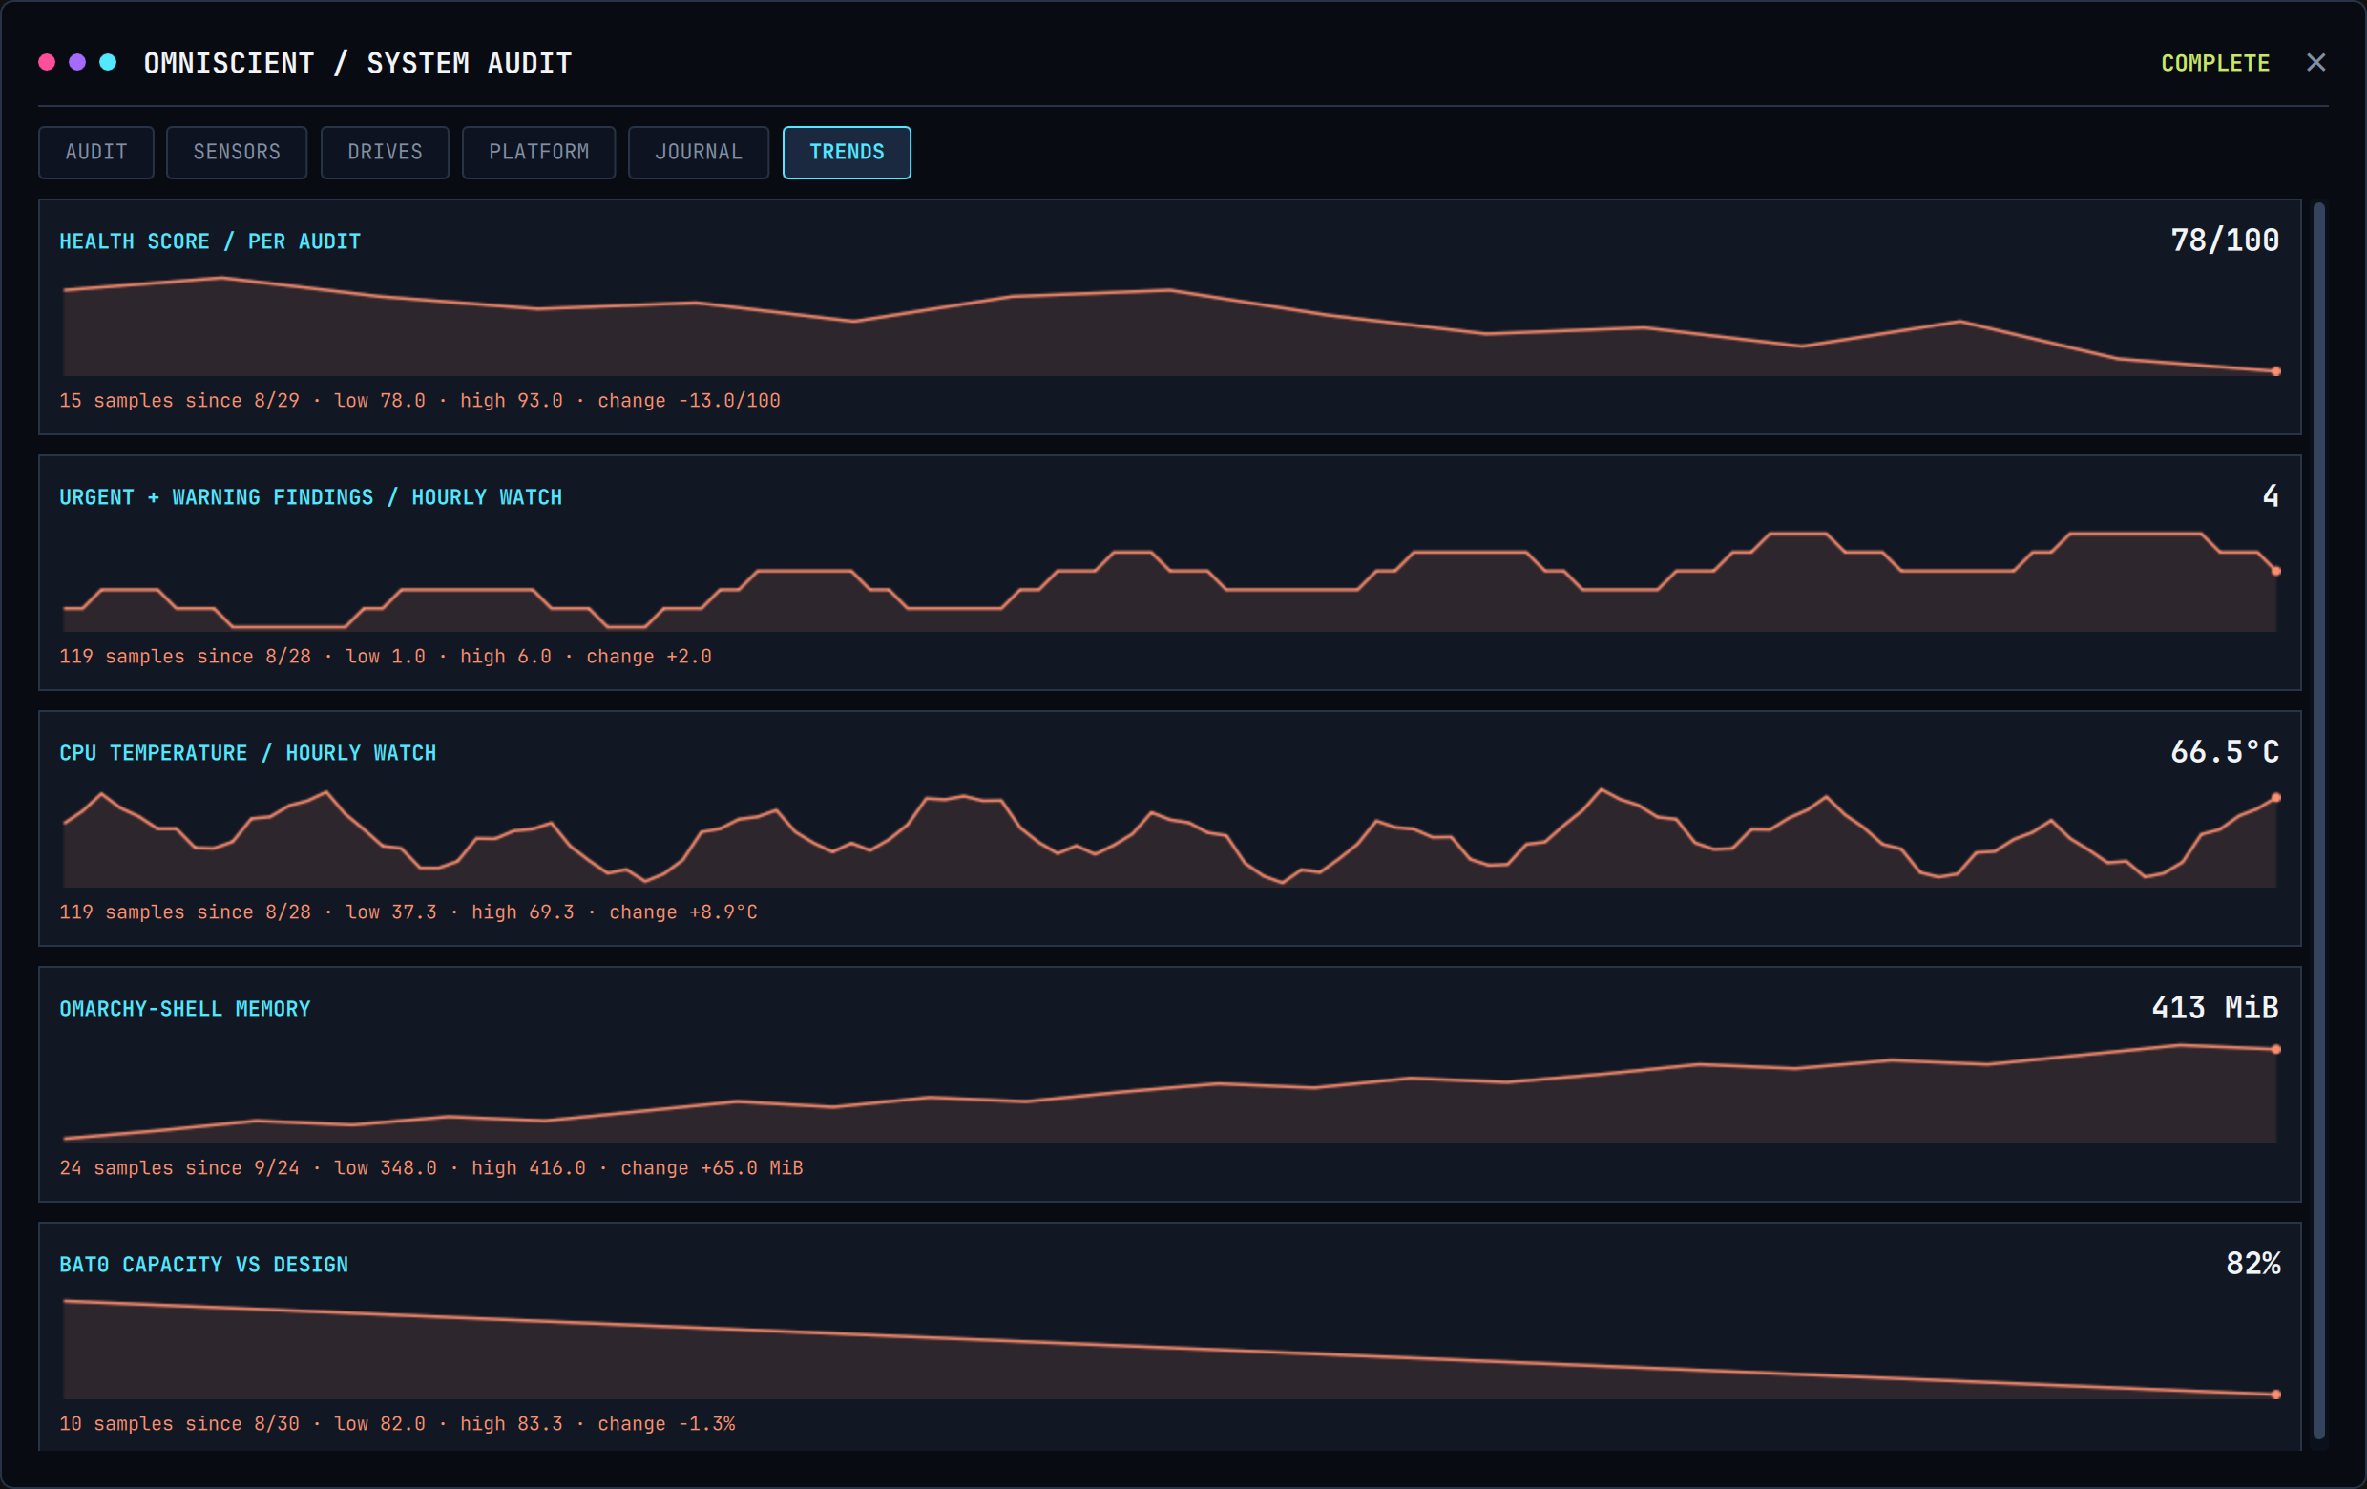Click the OMARCHY-SHELL MEMORY heading

point(185,1010)
